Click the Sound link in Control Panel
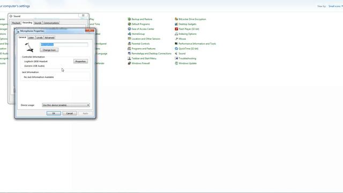 click(182, 54)
